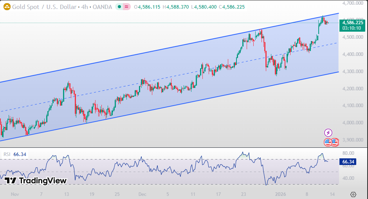Click the left US flag economic event
Image resolution: width=368 pixels, height=199 pixels.
coord(328,142)
